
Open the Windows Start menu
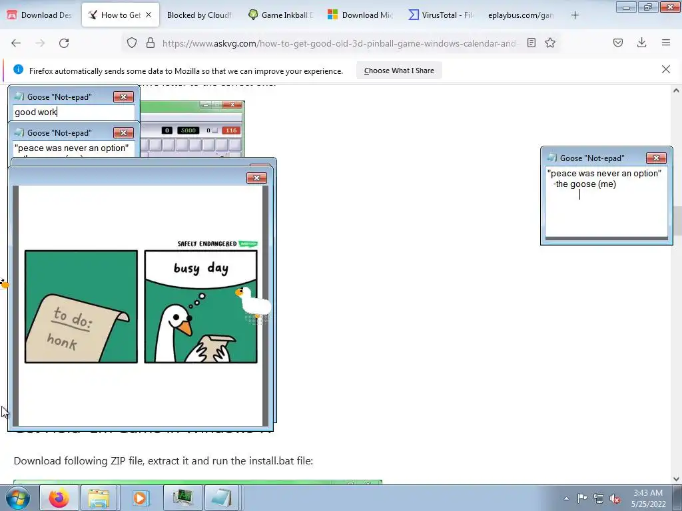(x=18, y=498)
